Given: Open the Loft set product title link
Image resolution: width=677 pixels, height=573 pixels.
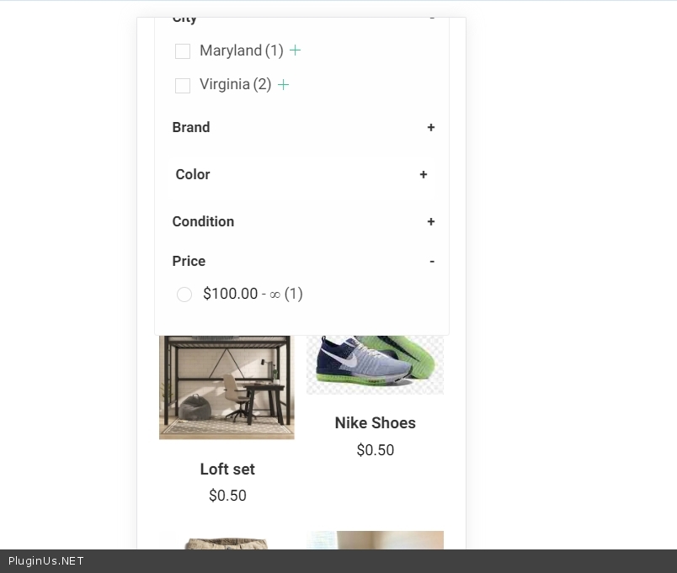Looking at the screenshot, I should click(227, 470).
